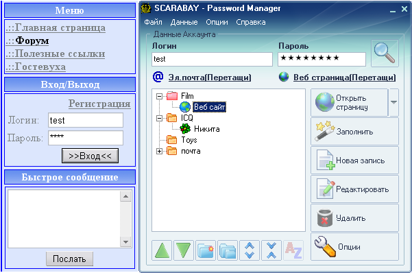Open the Данные menu
The image size is (412, 273).
tap(184, 22)
